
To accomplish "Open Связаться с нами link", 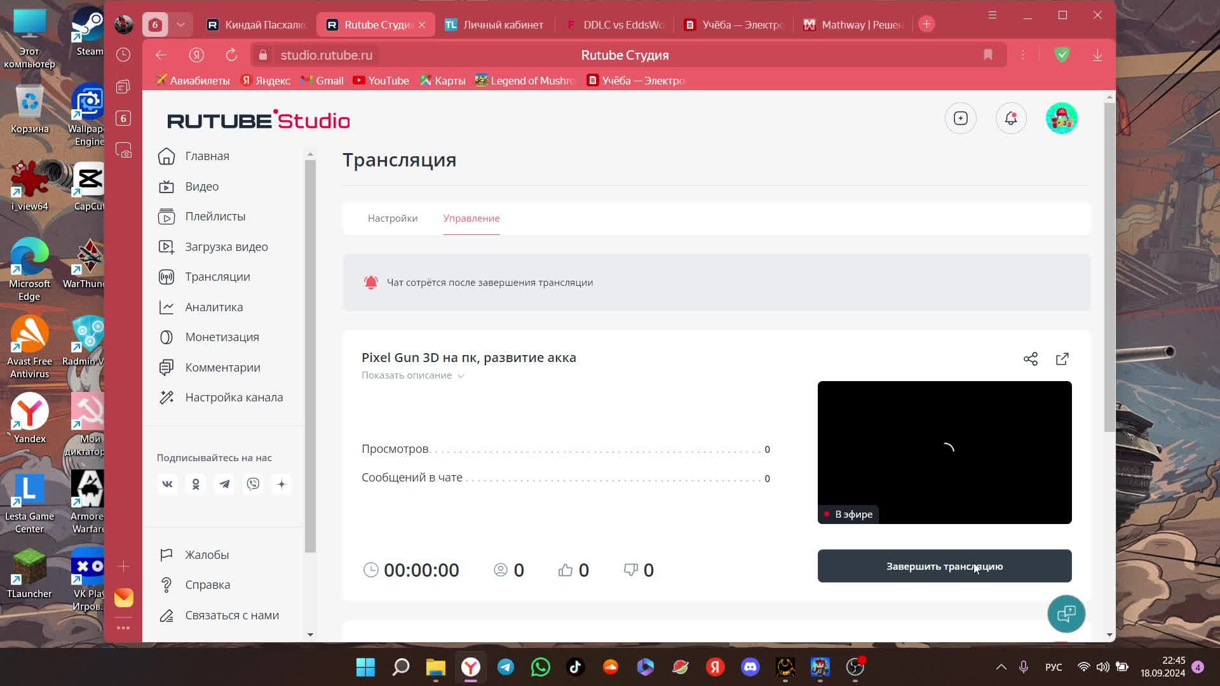I will pyautogui.click(x=232, y=615).
